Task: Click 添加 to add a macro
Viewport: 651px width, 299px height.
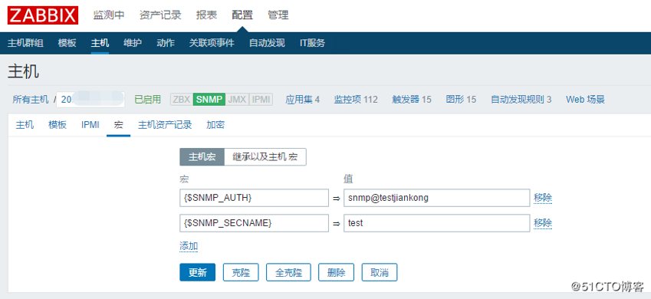Action: click(189, 246)
